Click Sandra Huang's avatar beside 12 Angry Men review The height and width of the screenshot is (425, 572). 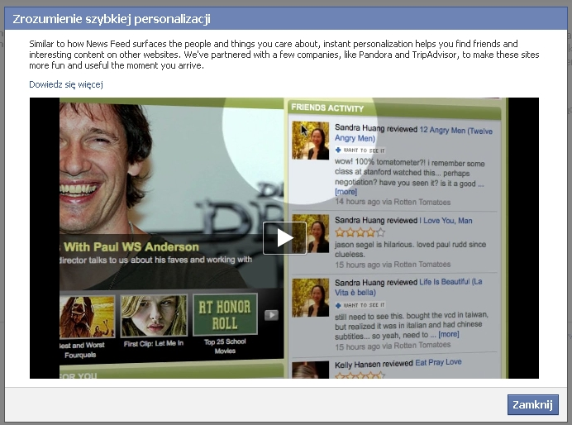coord(311,140)
